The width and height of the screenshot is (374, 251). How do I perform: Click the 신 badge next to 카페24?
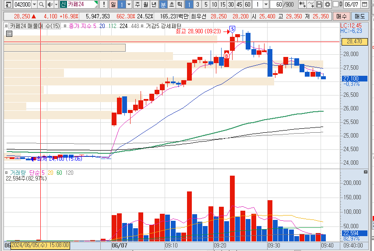point(63,4)
